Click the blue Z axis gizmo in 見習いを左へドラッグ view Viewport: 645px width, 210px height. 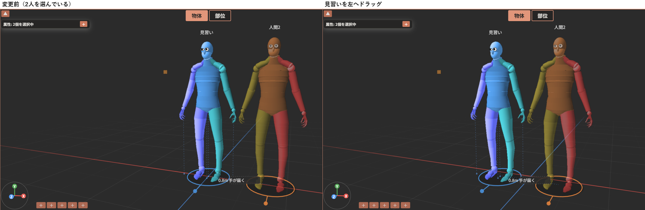[x=334, y=197]
